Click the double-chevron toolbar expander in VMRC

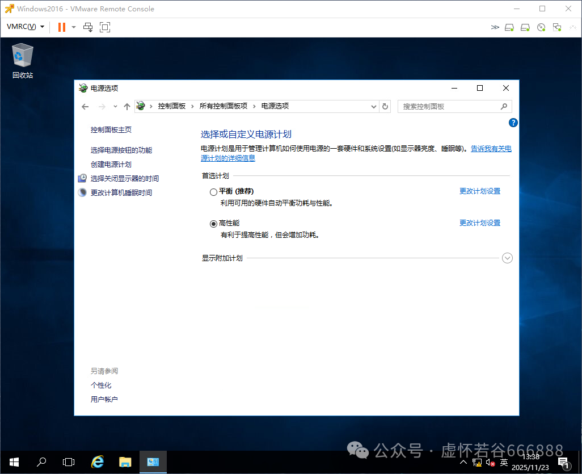pyautogui.click(x=495, y=27)
